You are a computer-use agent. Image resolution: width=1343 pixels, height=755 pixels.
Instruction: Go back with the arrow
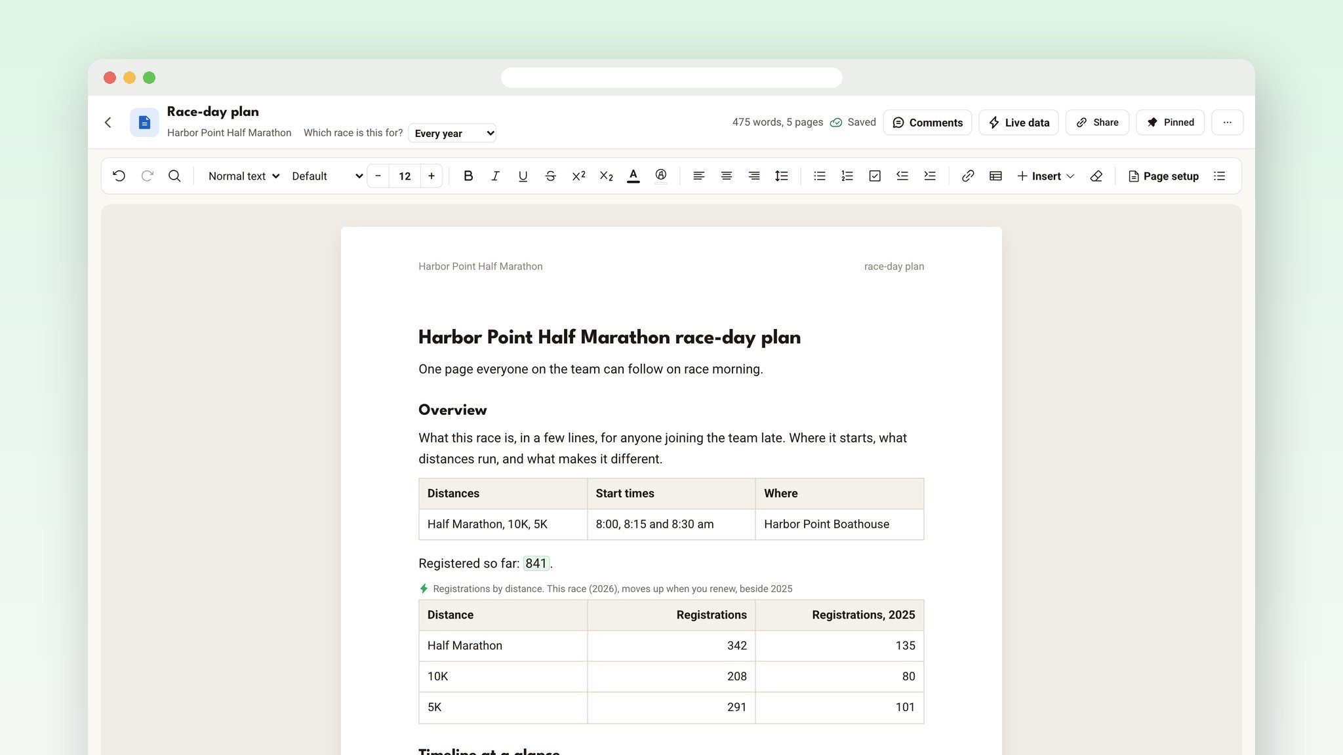[x=108, y=123]
